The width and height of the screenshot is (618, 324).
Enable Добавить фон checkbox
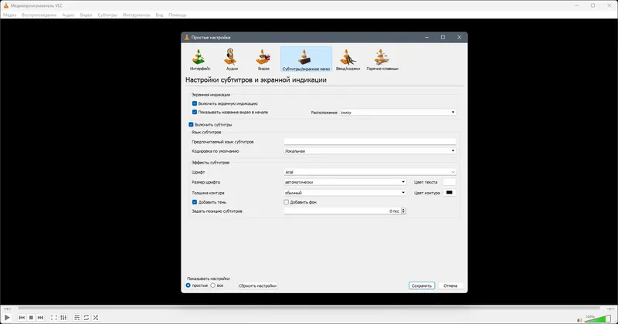286,202
